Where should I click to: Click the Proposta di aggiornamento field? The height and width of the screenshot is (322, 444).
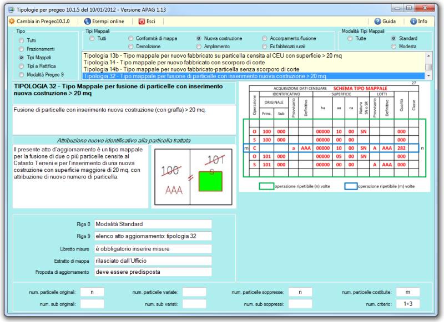tap(153, 272)
